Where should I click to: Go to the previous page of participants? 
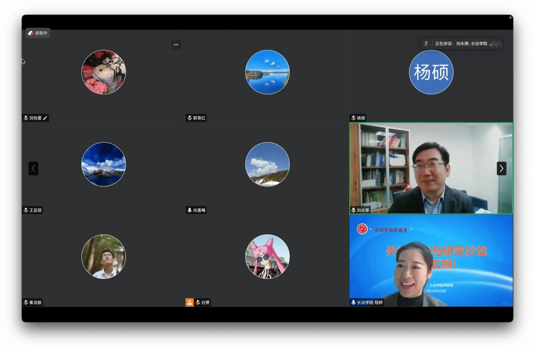(x=33, y=168)
